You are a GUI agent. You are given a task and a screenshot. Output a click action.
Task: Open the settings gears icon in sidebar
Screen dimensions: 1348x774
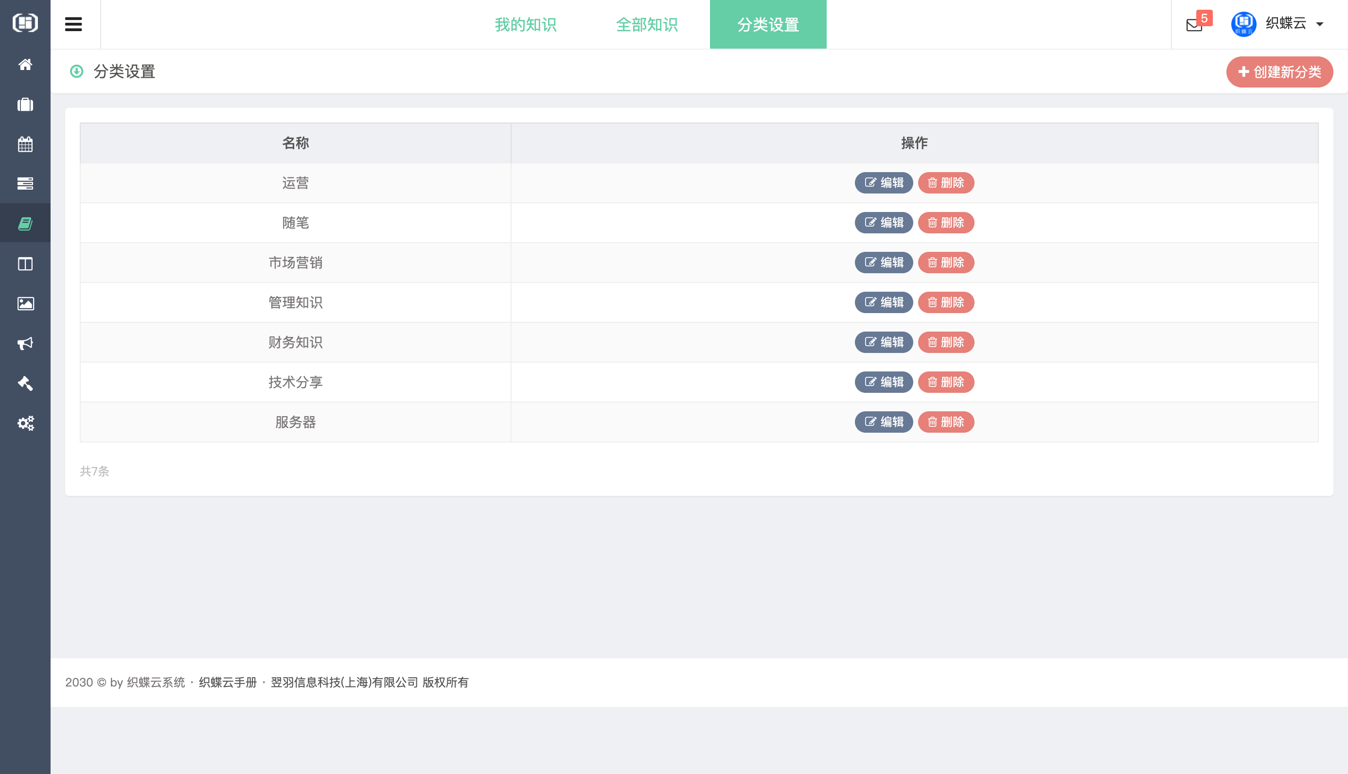[25, 423]
